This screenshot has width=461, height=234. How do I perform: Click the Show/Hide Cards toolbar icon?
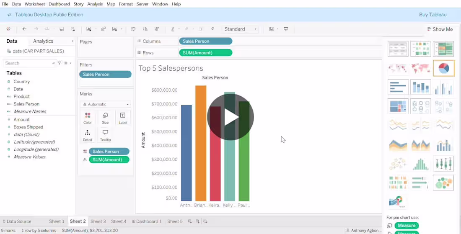click(272, 29)
